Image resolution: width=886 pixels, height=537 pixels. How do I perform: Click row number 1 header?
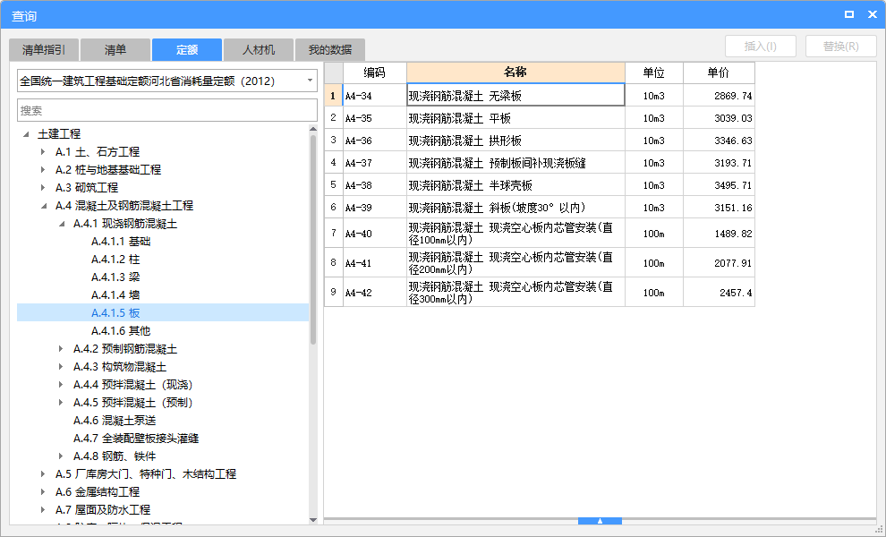334,96
